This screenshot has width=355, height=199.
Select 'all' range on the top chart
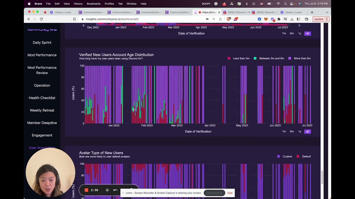[x=307, y=33]
